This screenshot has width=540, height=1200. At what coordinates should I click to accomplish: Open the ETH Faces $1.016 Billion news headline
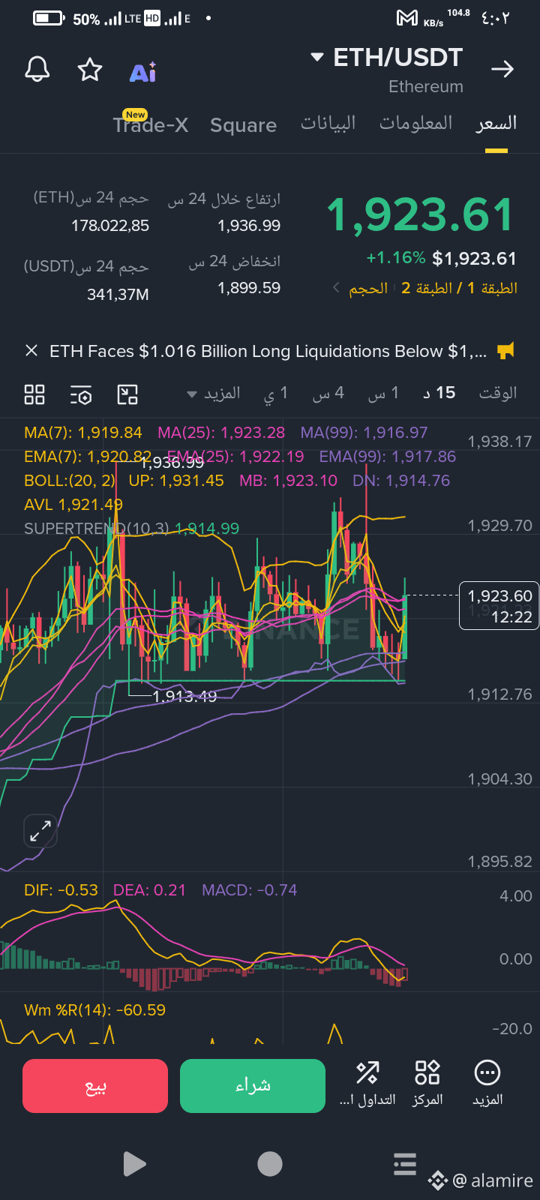268,351
